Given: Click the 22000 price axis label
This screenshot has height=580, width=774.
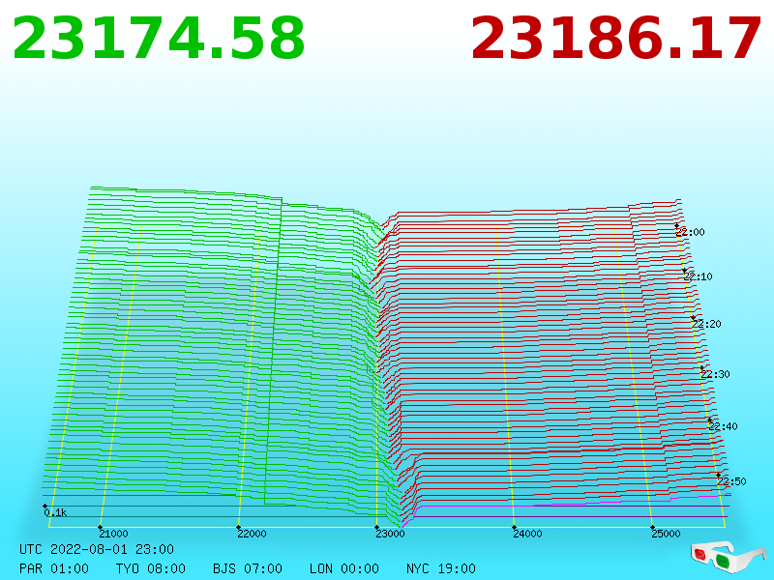Looking at the screenshot, I should 252,534.
